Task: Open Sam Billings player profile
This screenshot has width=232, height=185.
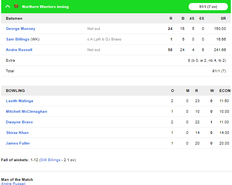Action: [18, 39]
